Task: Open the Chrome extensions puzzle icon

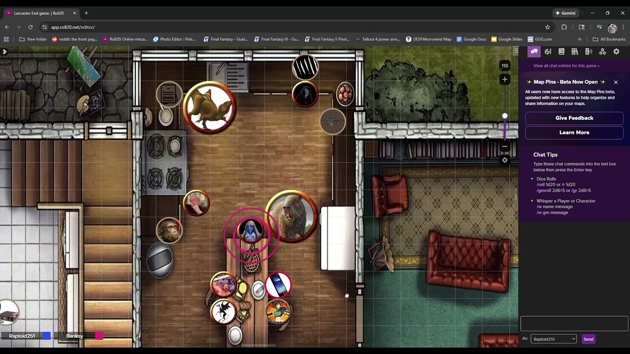Action: [x=564, y=27]
